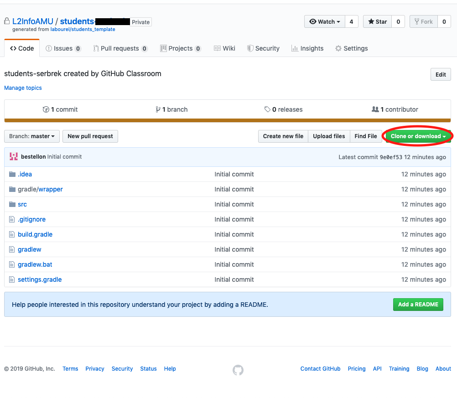Click the Pull requests icon
457x398 pixels.
click(96, 48)
